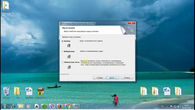Click the volume speaker tray icon
The image size is (195, 110).
click(178, 106)
